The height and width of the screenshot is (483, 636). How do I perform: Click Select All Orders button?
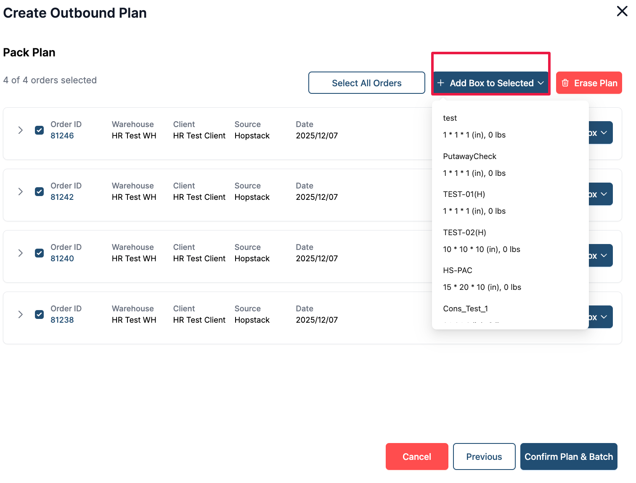[366, 83]
